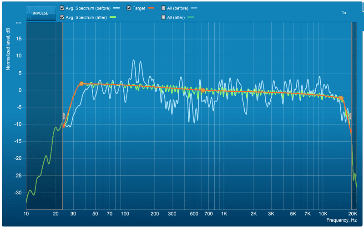364x228 pixels.
Task: Select target control point near 35 Hz
Action: click(x=81, y=84)
